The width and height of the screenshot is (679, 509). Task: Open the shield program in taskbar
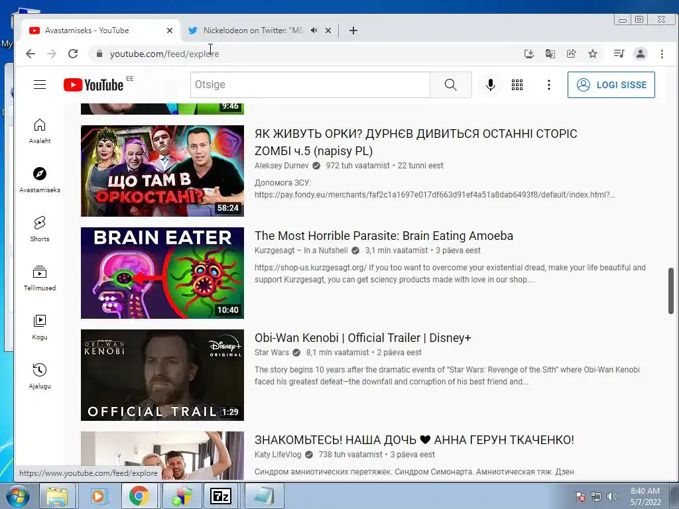click(182, 496)
